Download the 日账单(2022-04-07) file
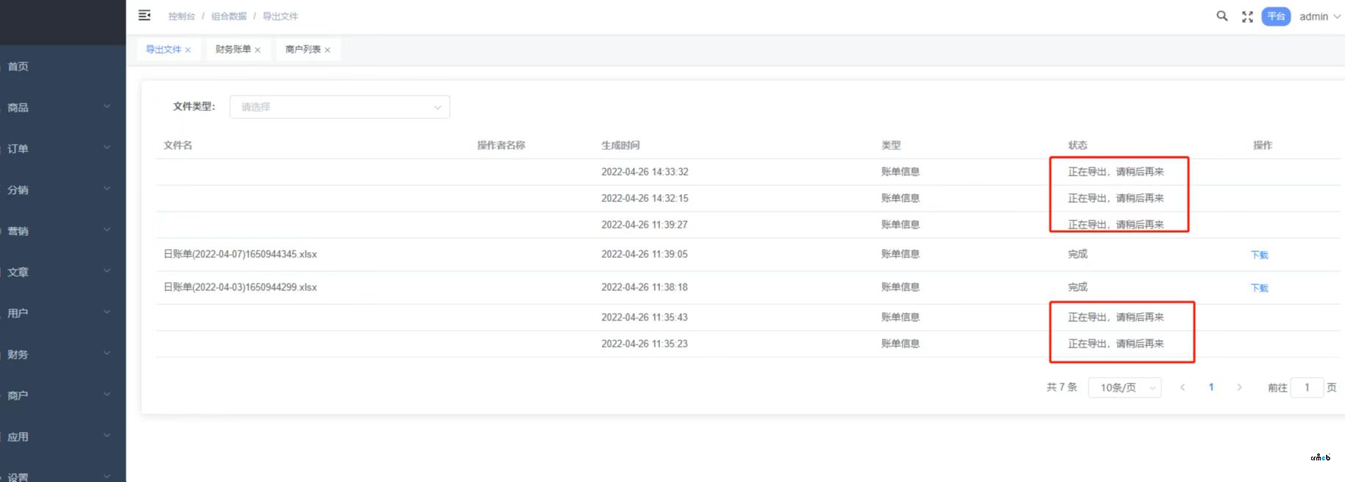 coord(1259,255)
